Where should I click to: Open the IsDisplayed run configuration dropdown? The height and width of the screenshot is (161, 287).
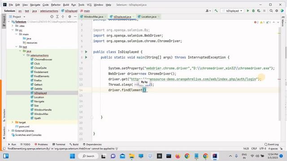(232, 11)
